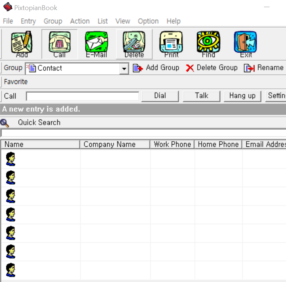This screenshot has height=282, width=286.
Task: Open the Help menu
Action: point(173,21)
